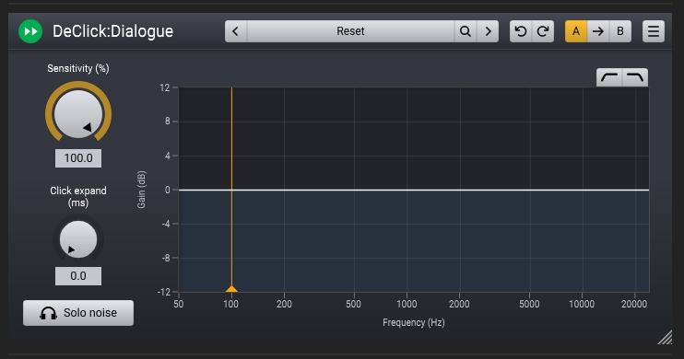Switch to the B settings slot
Screen dimensions: 684x359
620,31
